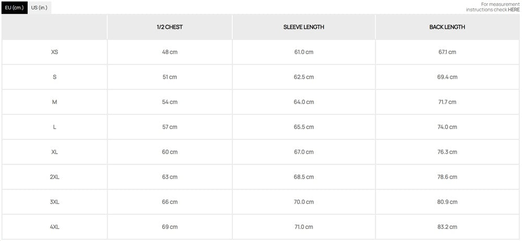Switch to the US (in.) tab
Screen dimensions: 522x241
click(39, 8)
